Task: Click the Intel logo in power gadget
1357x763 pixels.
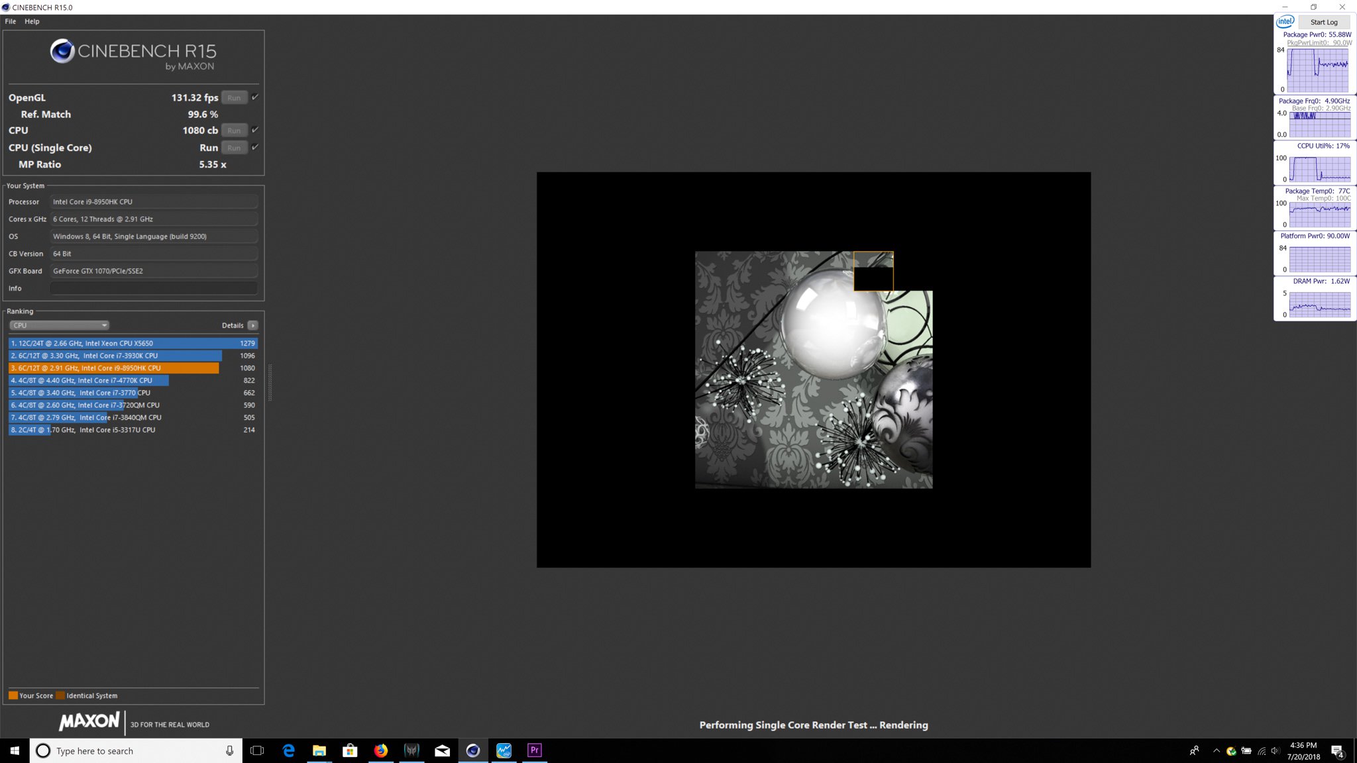Action: pos(1285,21)
